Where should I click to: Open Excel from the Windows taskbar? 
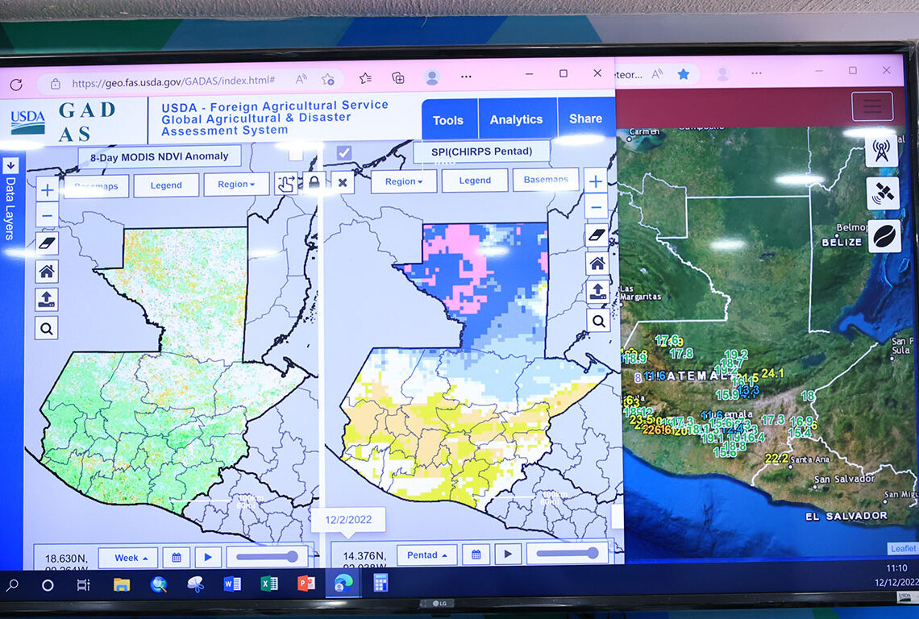[269, 584]
